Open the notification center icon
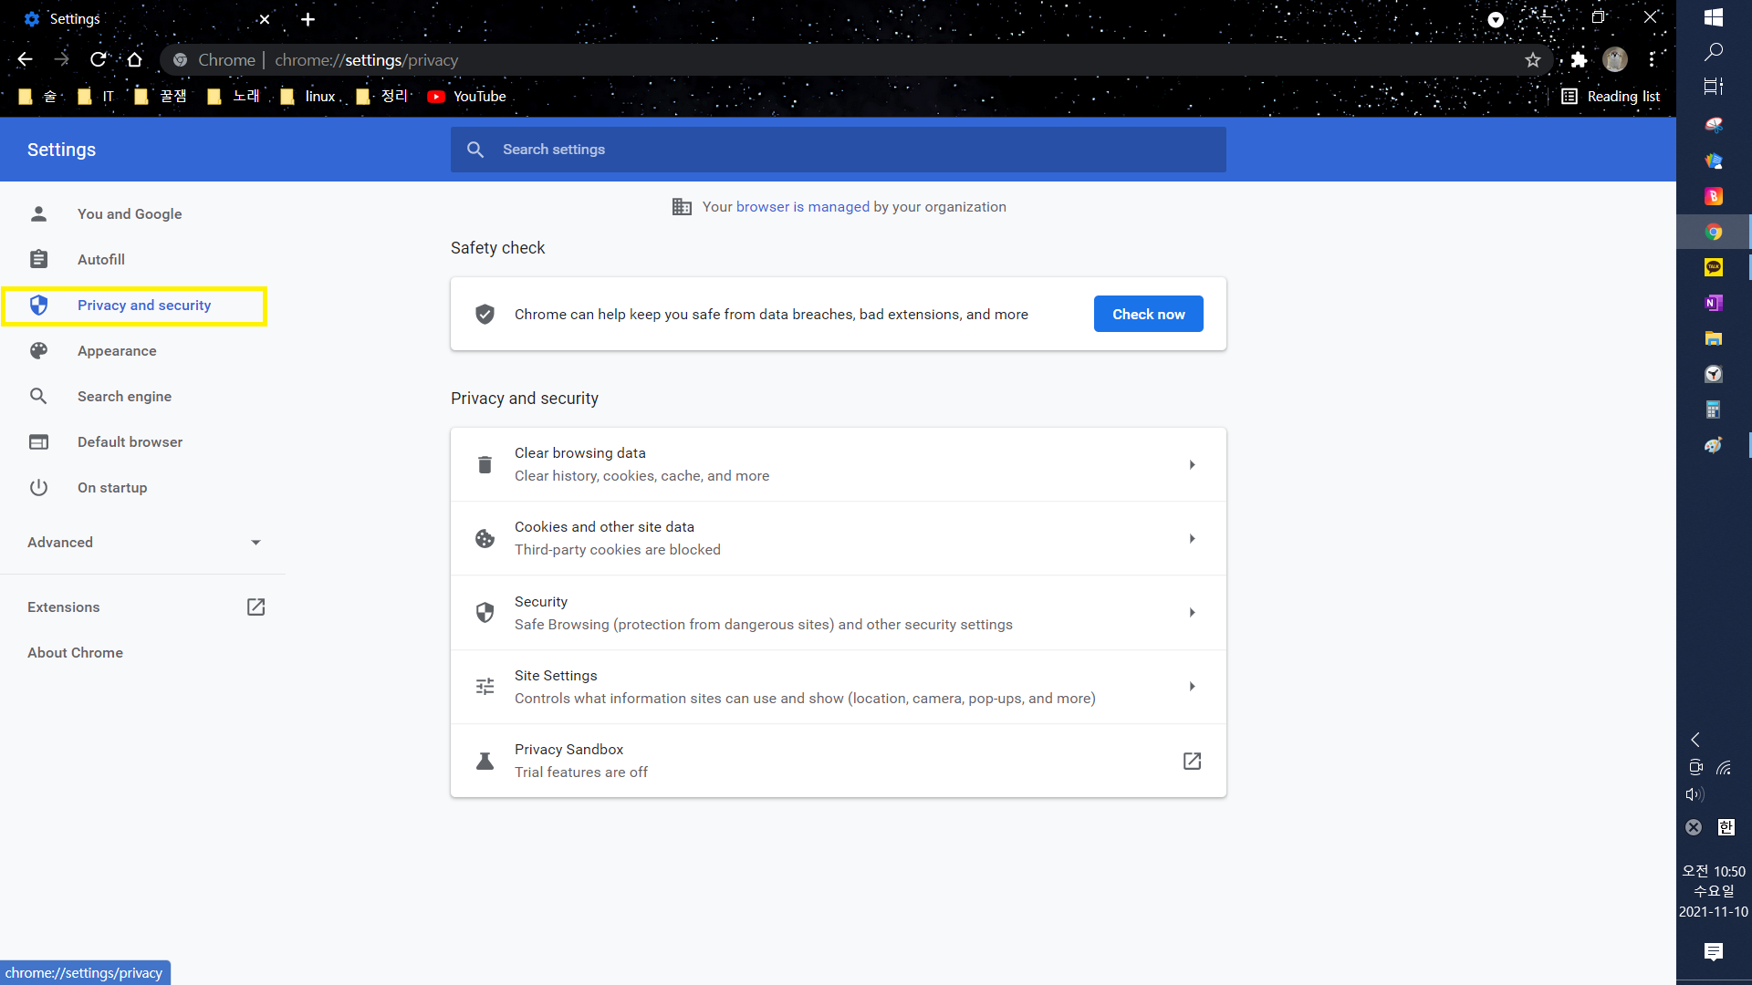The image size is (1752, 985). (x=1714, y=952)
